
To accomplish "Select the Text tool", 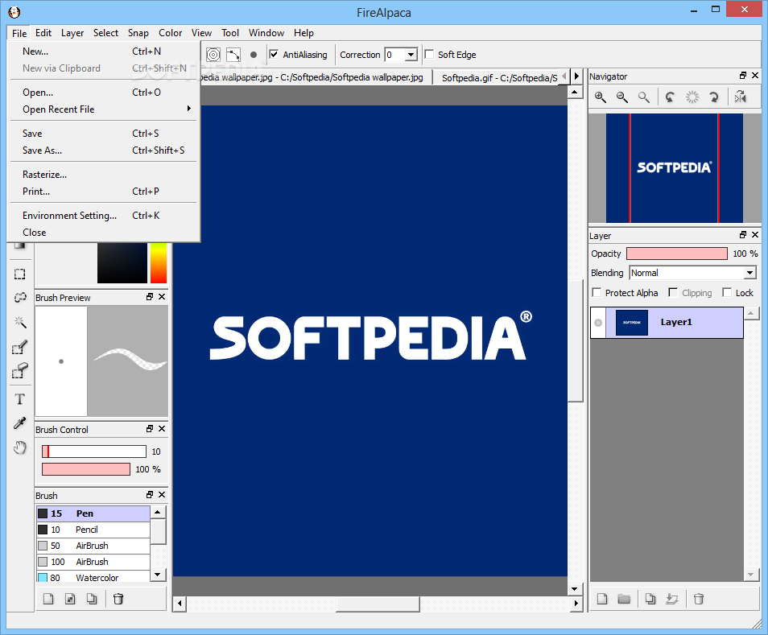I will (19, 399).
